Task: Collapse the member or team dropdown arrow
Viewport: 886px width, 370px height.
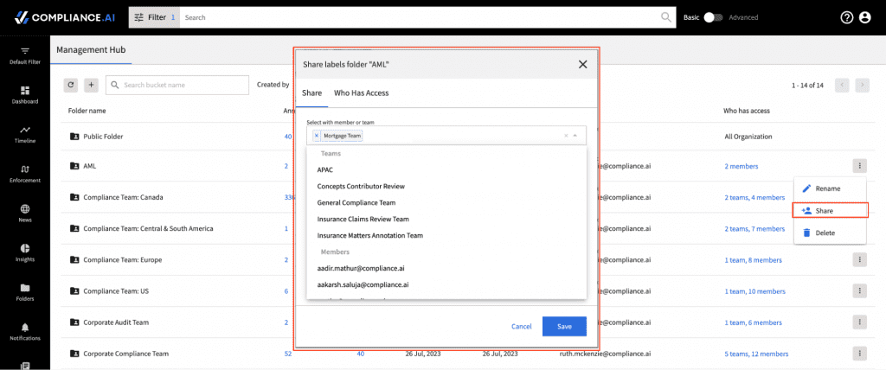Action: coord(575,136)
